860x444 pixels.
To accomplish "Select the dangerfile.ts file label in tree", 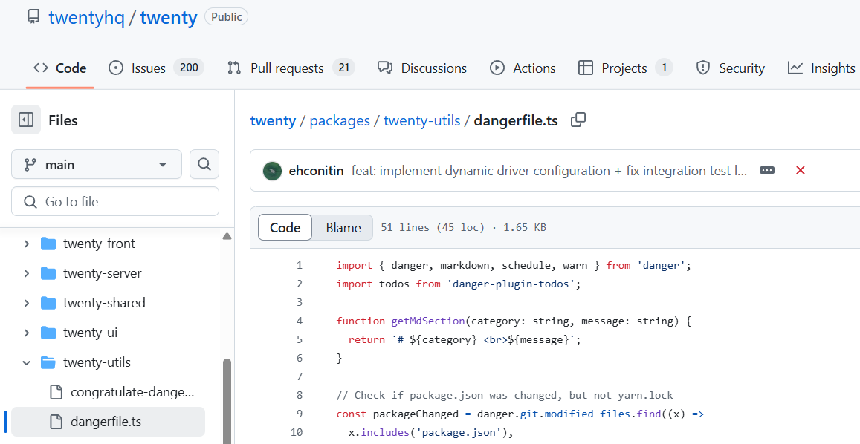I will coord(106,422).
